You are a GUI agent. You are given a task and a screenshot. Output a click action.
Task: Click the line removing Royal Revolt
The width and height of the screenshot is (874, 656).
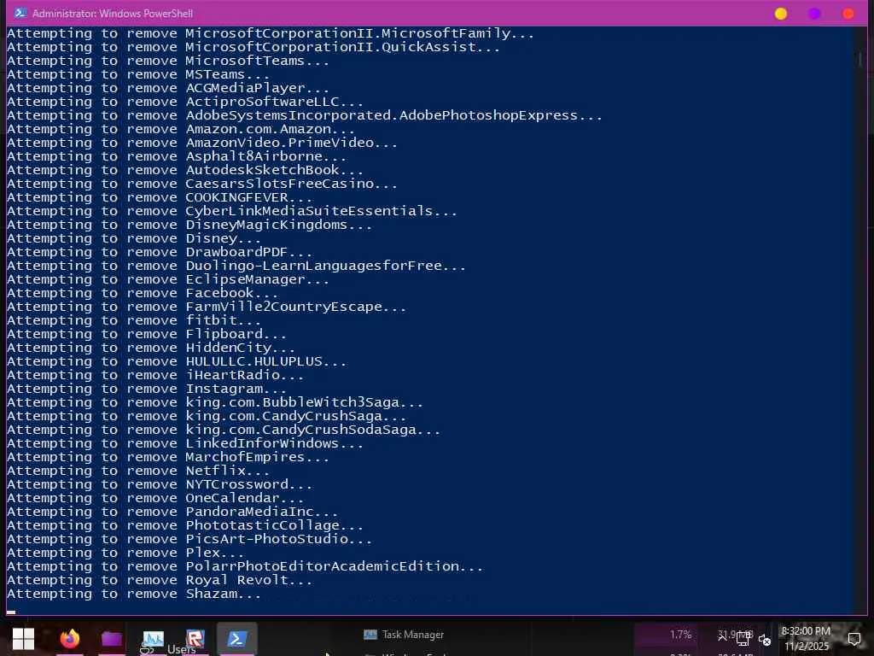tap(160, 580)
